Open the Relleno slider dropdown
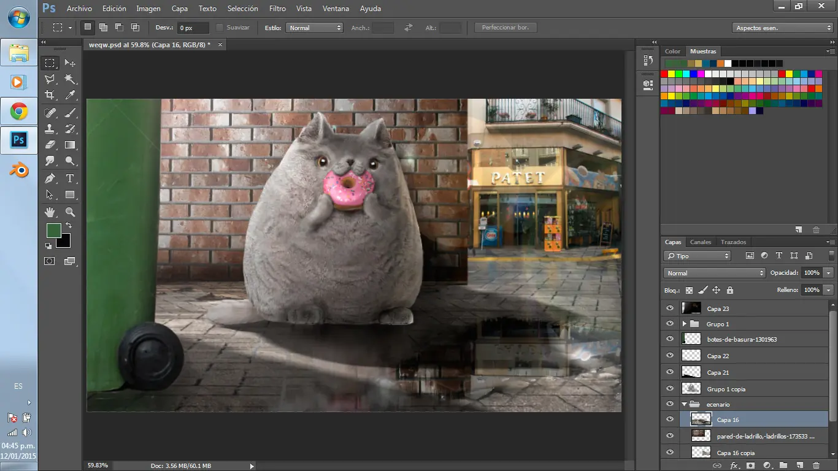Viewport: 838px width, 471px height. click(x=829, y=289)
